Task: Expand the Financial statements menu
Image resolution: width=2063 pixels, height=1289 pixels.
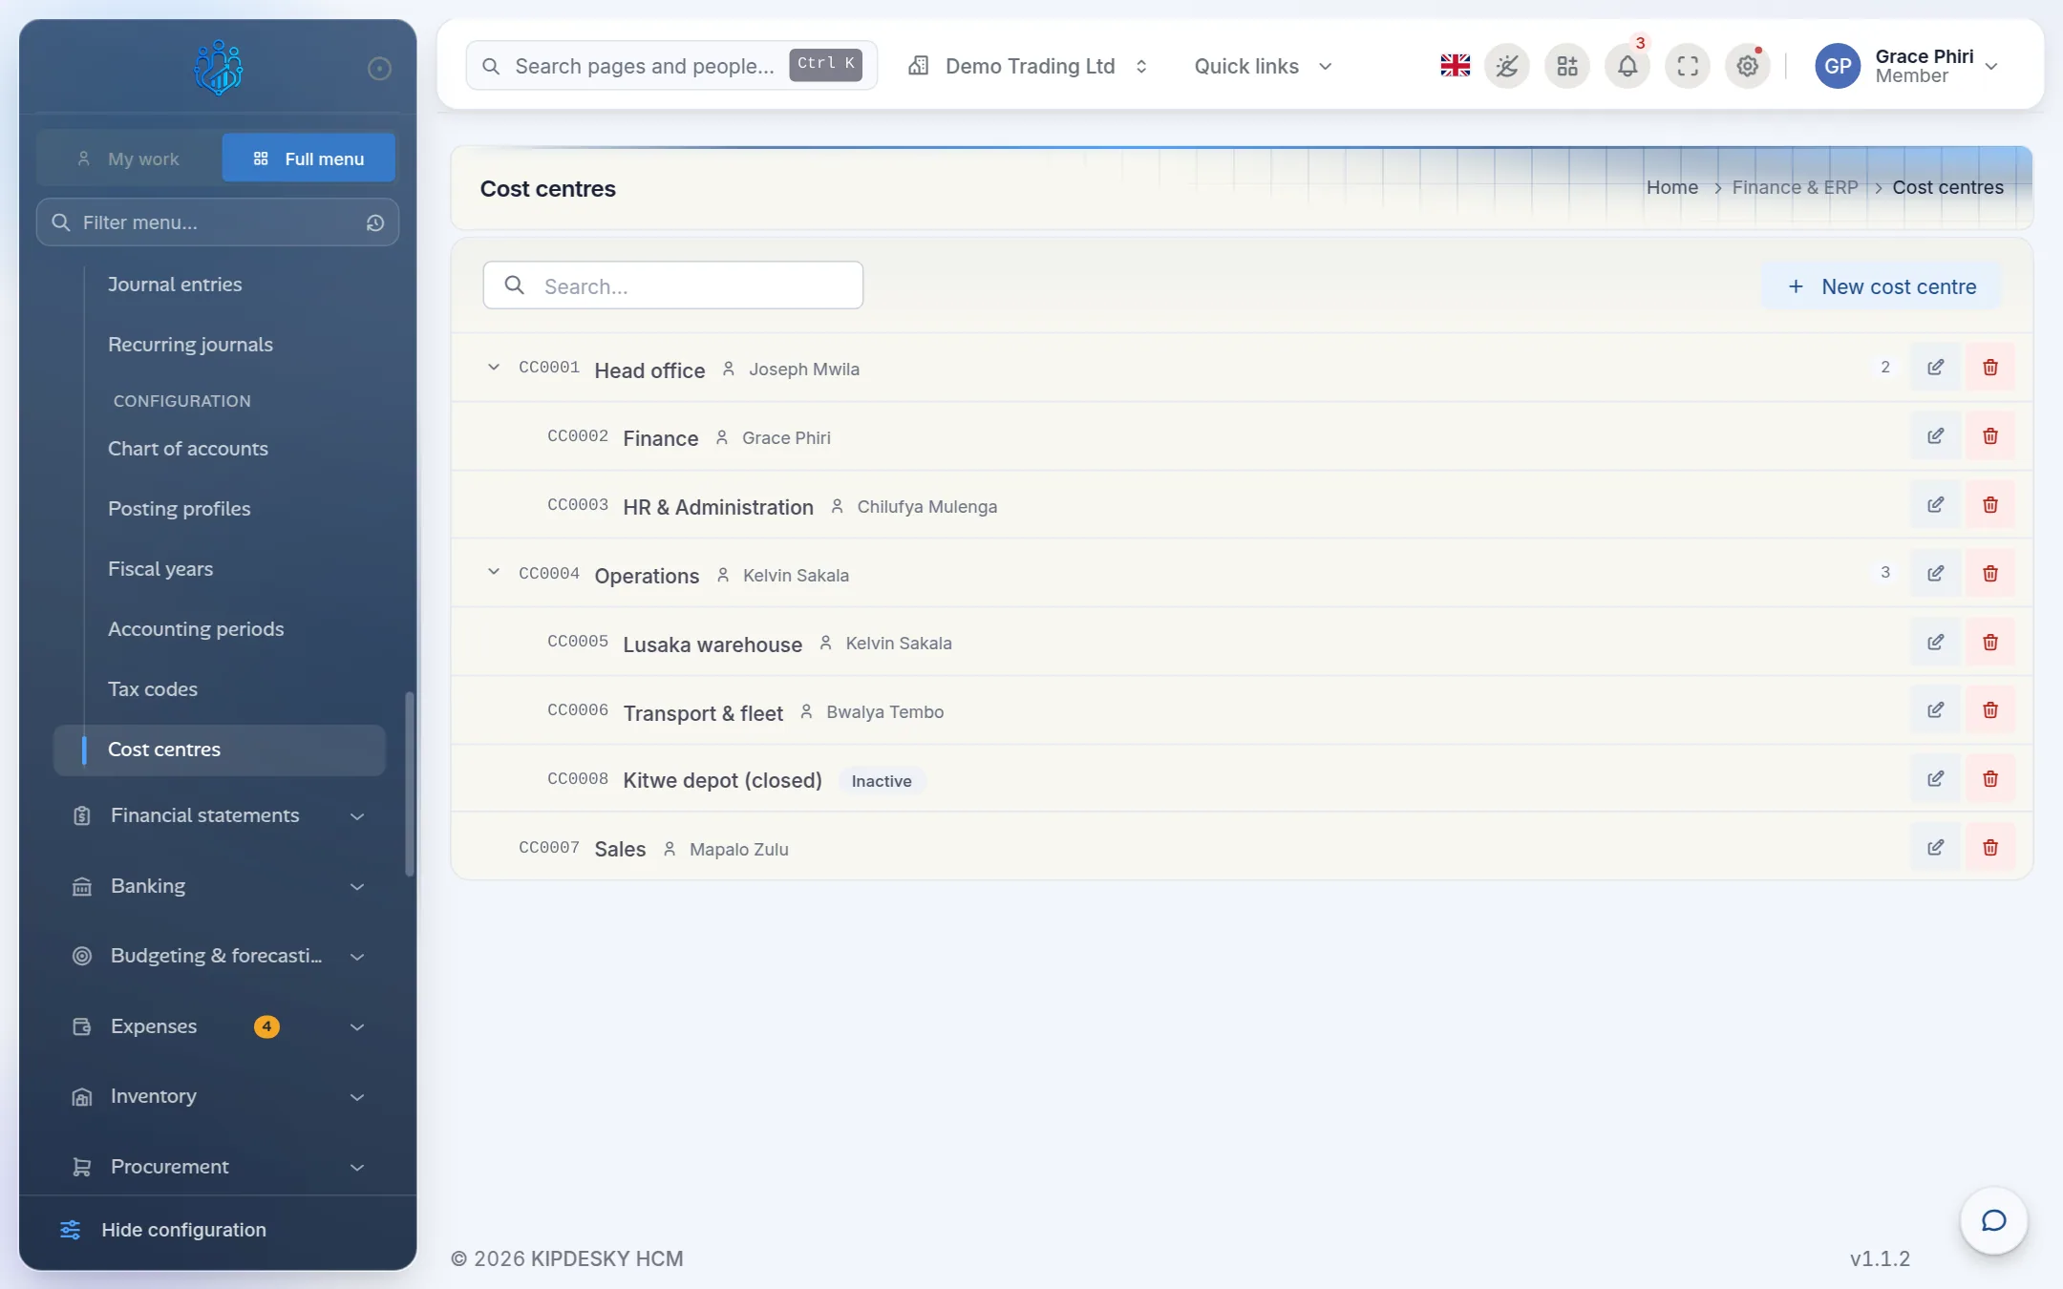Action: [219, 815]
